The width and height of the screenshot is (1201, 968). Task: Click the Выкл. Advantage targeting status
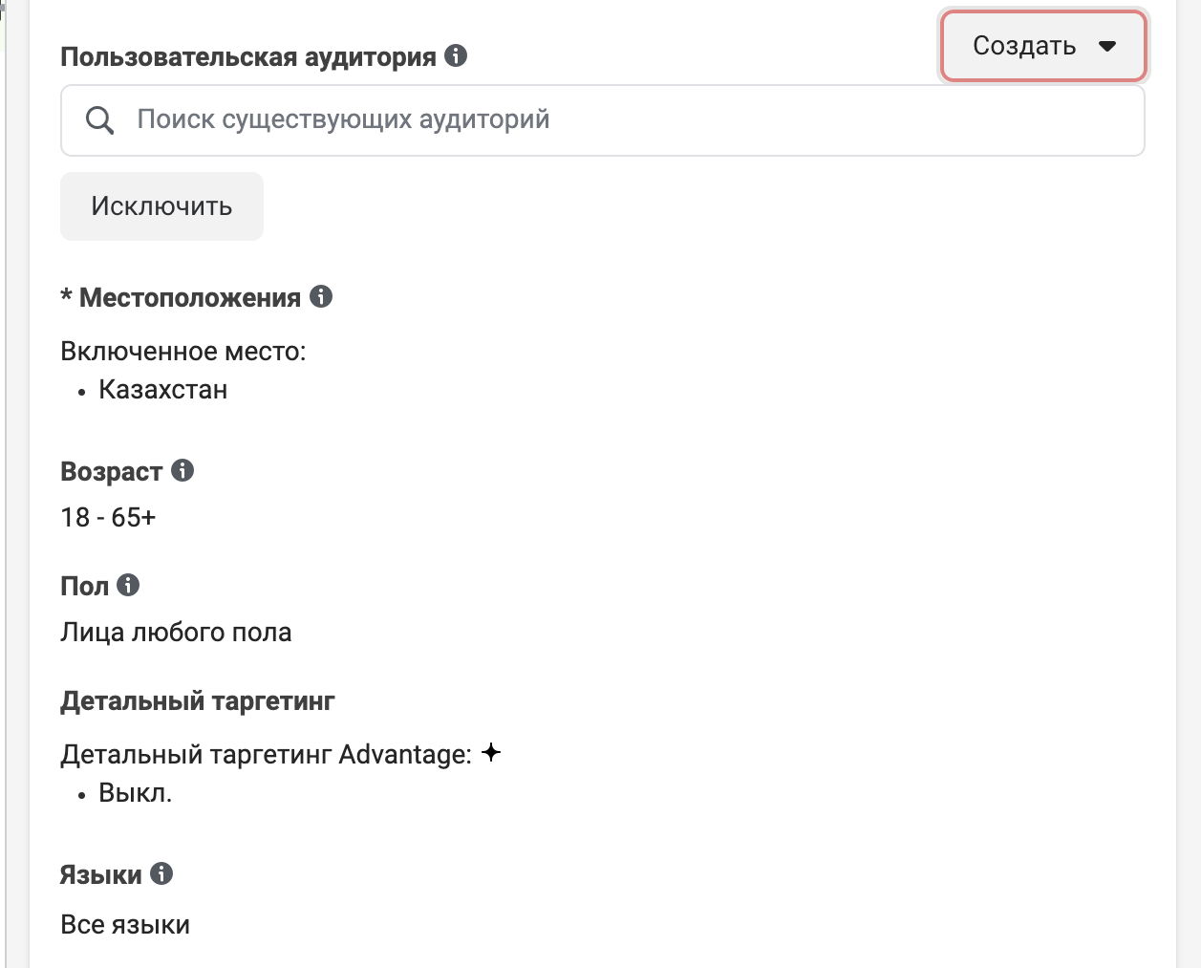pyautogui.click(x=136, y=793)
